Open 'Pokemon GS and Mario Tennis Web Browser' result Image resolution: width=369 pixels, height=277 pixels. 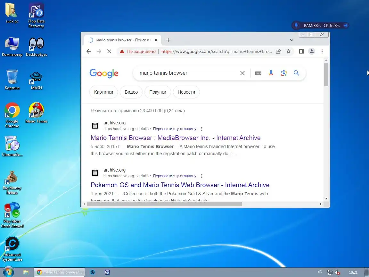pyautogui.click(x=180, y=185)
